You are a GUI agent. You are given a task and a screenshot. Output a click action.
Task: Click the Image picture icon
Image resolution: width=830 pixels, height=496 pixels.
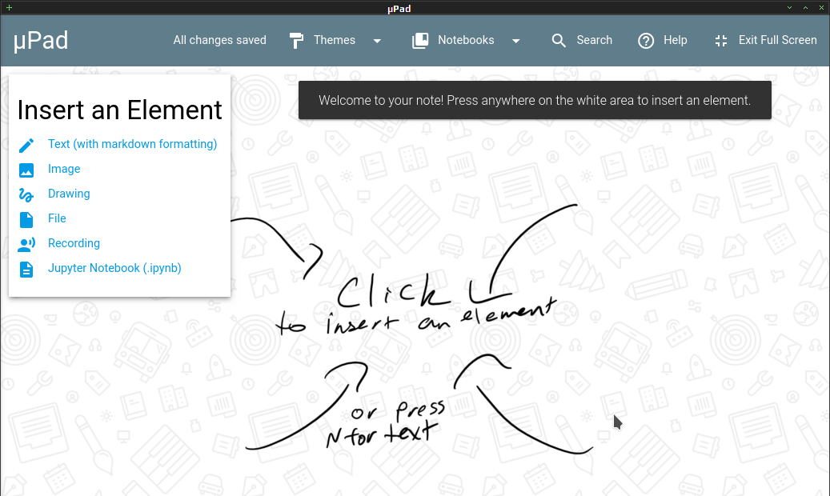[26, 170]
